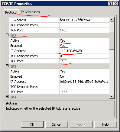Select the TCP Port label under IP3
The height and width of the screenshot is (132, 120).
[x=17, y=92]
